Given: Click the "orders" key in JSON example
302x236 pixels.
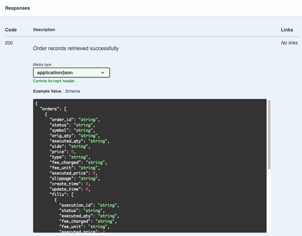Looking at the screenshot, I should (48, 109).
